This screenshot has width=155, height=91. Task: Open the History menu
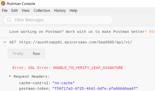[60, 11]
